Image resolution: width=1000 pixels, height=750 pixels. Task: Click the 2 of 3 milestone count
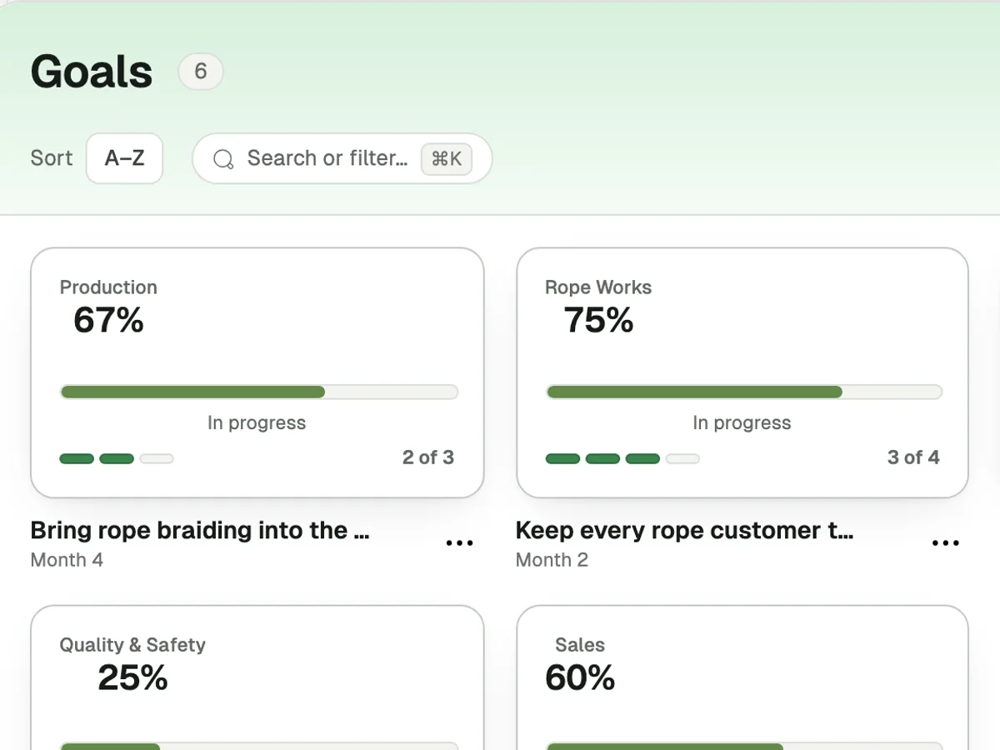point(428,457)
